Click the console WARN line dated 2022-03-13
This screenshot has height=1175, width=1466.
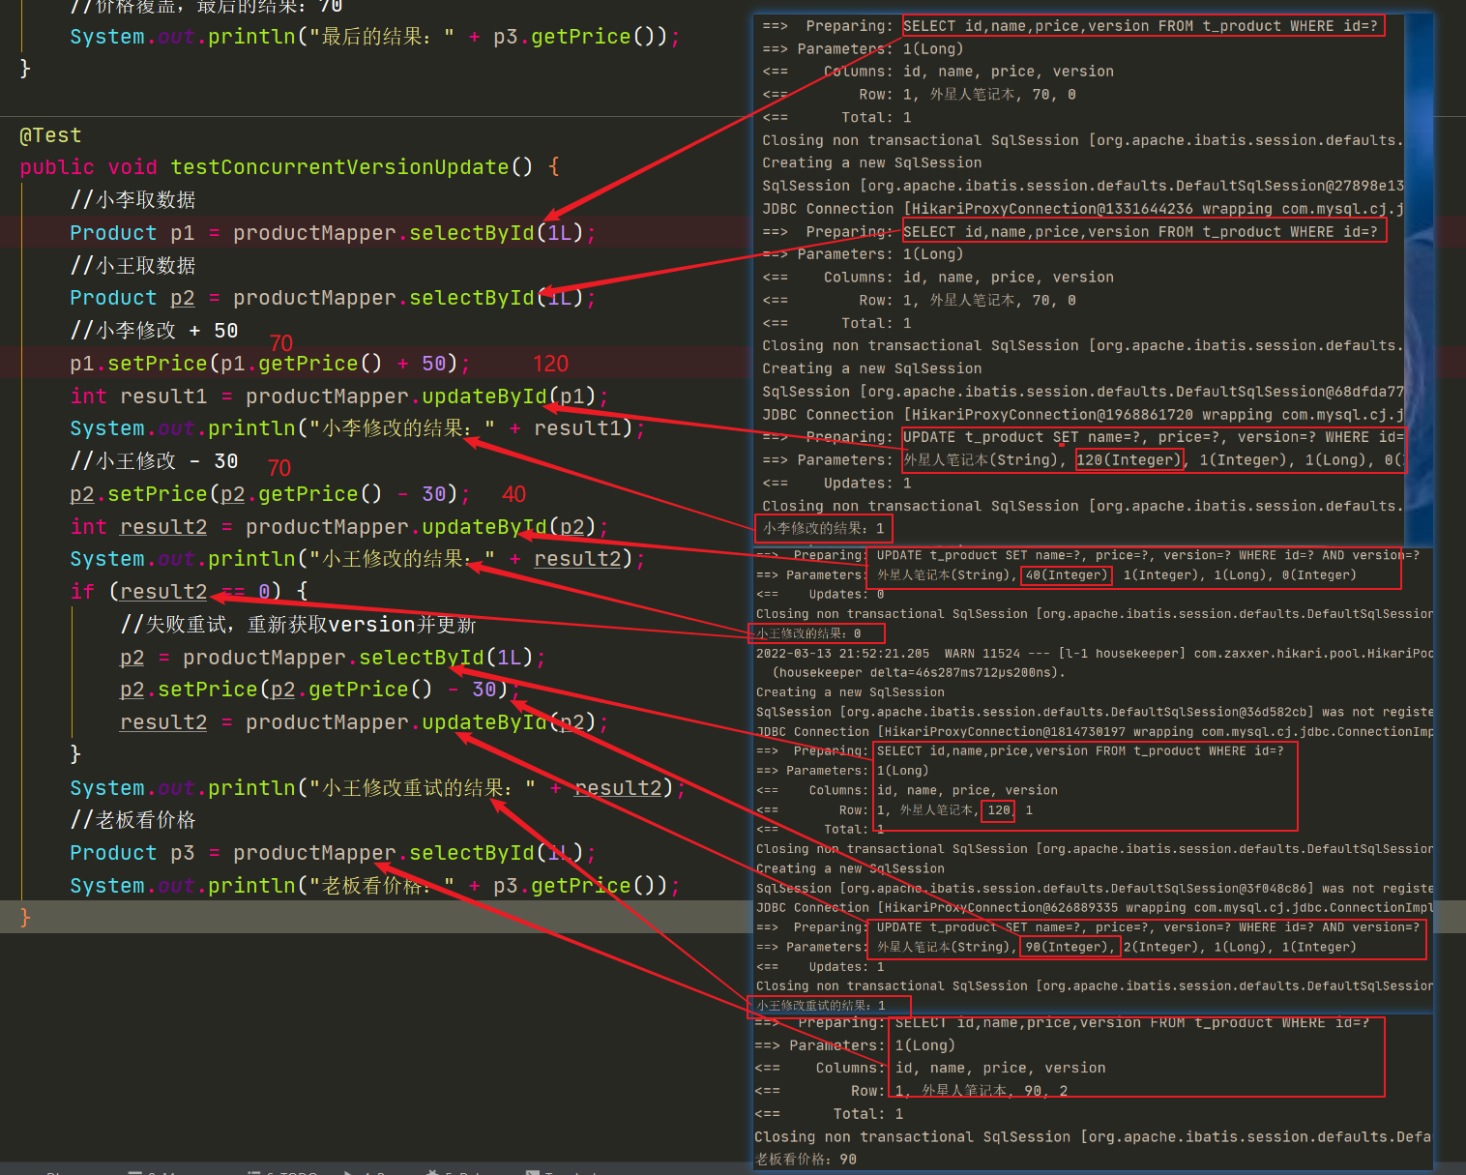point(1095,654)
